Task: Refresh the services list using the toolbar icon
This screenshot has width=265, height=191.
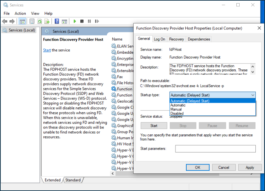Action: [40, 21]
